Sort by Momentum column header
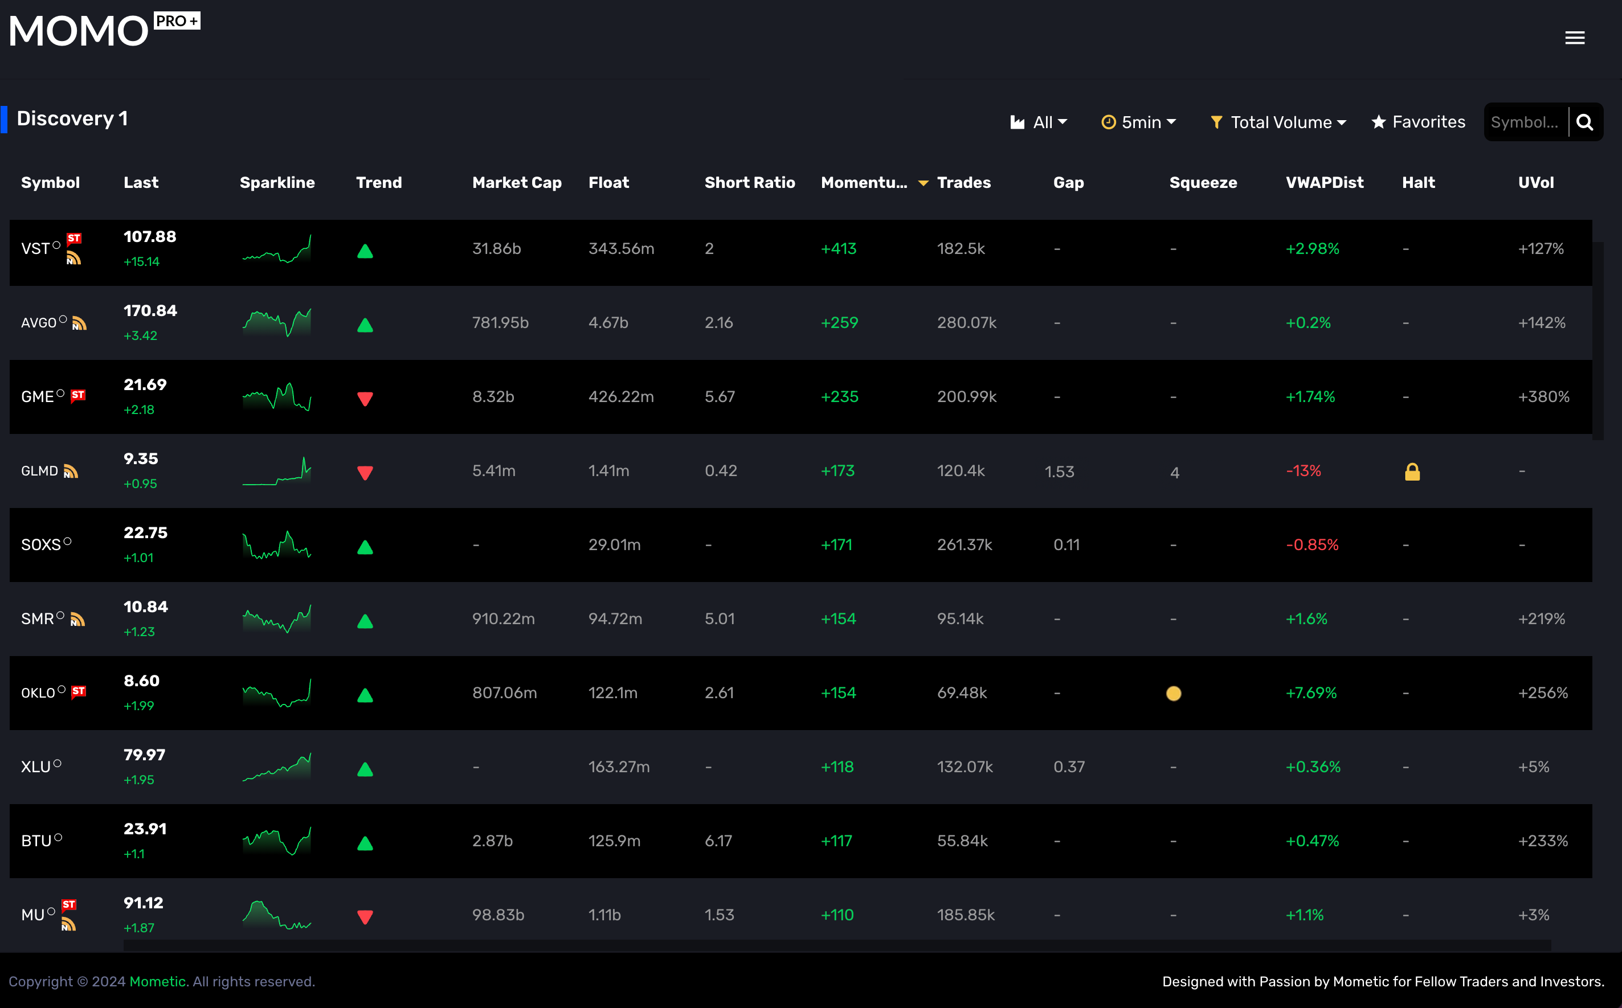This screenshot has width=1622, height=1008. click(864, 183)
